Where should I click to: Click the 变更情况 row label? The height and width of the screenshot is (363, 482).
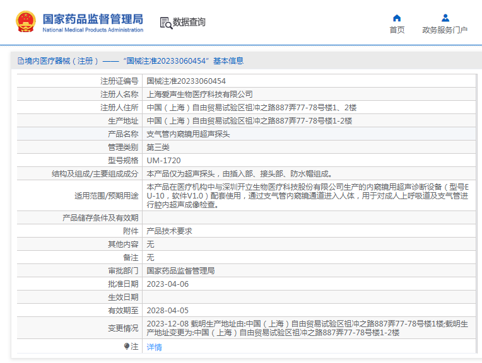pos(123,328)
